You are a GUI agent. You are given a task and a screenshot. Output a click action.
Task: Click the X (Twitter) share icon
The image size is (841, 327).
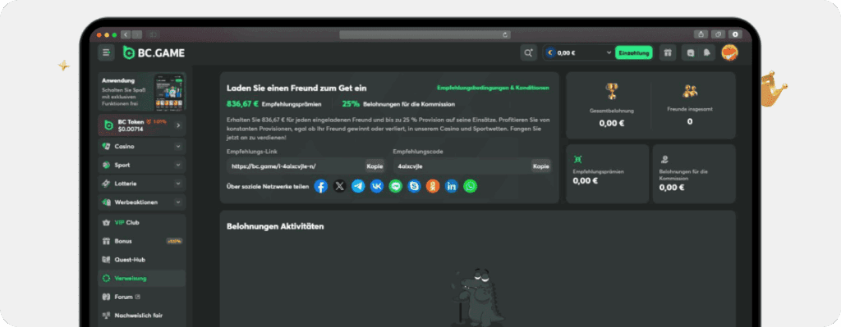pos(339,186)
